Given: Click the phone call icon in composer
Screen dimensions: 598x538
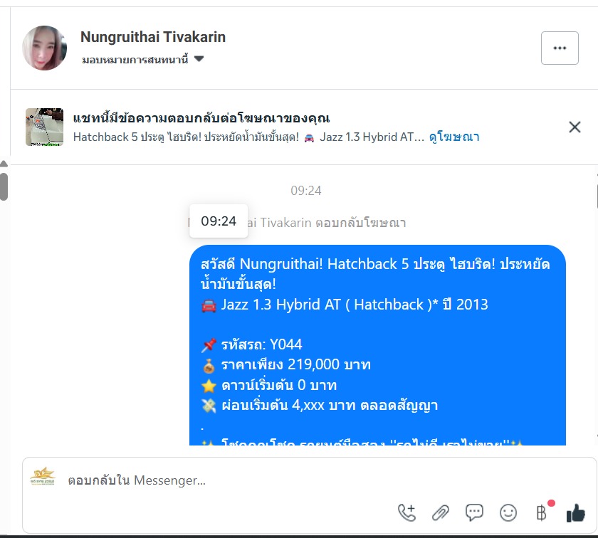Looking at the screenshot, I should pyautogui.click(x=406, y=512).
